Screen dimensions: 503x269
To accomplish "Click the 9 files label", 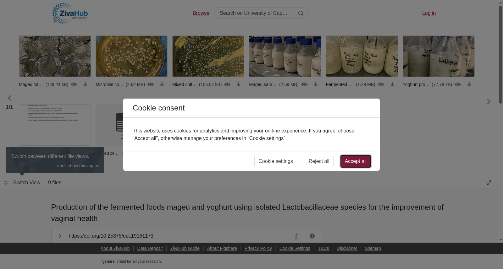I will (x=55, y=183).
